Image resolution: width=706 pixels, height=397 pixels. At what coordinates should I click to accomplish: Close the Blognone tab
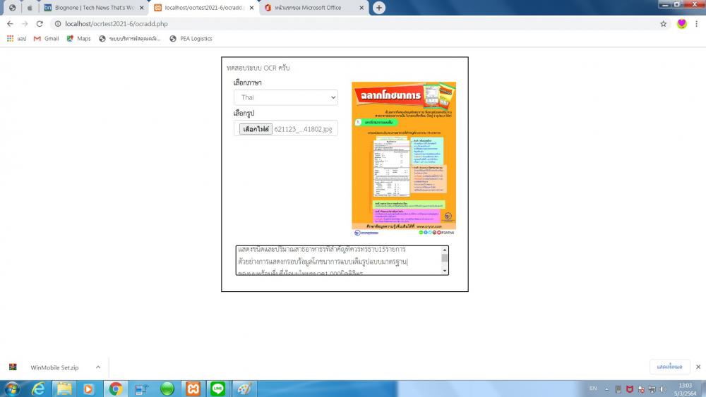[141, 8]
